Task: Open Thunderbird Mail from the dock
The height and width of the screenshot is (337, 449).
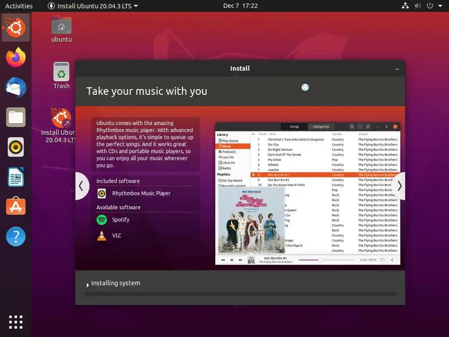Action: (16, 87)
